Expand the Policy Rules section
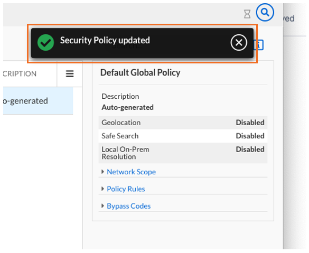Image resolution: width=309 pixels, height=253 pixels. pyautogui.click(x=126, y=189)
